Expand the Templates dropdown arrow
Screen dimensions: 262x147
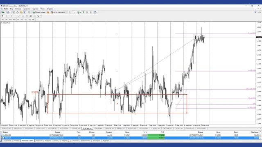[x=97, y=12]
